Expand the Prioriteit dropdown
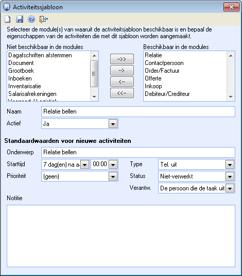 click(x=113, y=176)
